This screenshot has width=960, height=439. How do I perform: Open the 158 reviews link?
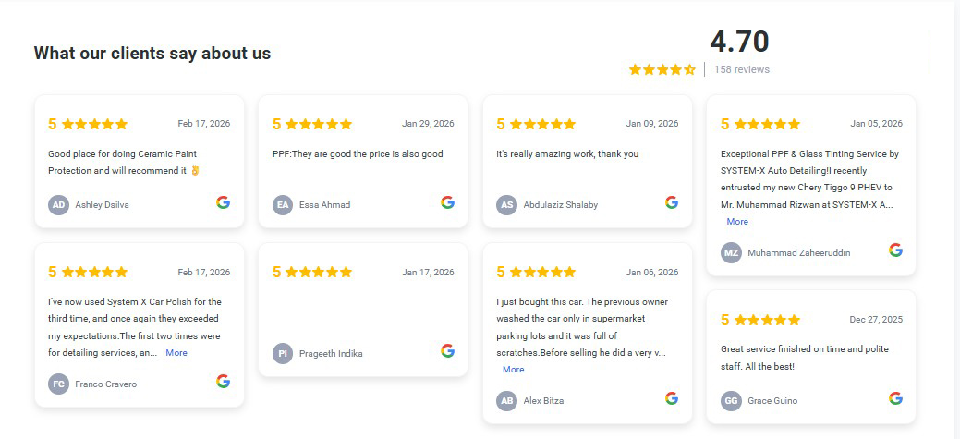click(x=741, y=69)
